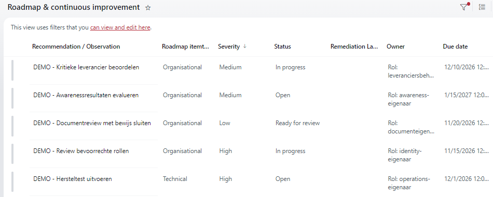
Task: Click the 'can view and edit here' link
Action: 120,27
